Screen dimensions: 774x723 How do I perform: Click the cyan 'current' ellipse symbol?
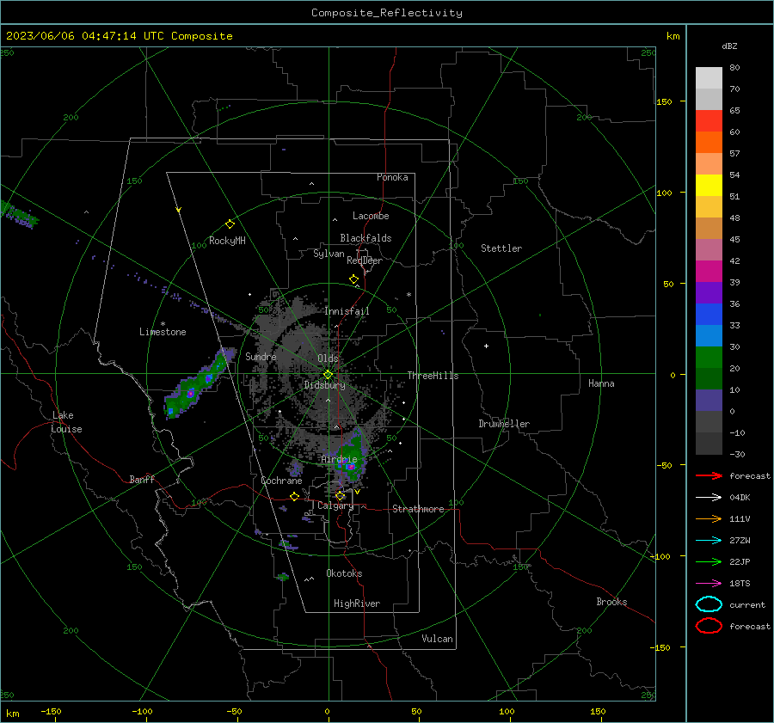point(709,604)
